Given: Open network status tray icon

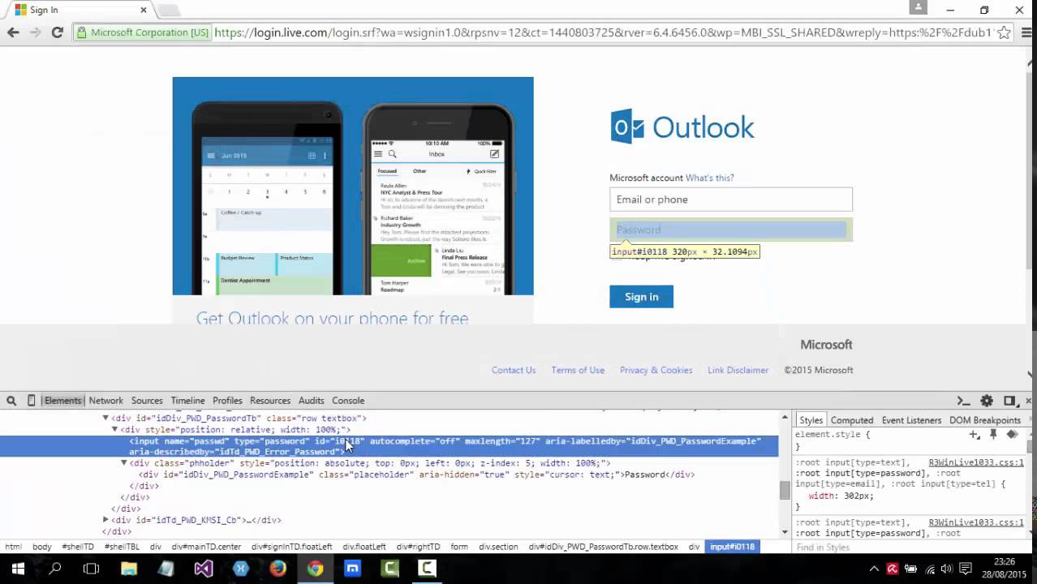Looking at the screenshot, I should (x=929, y=569).
